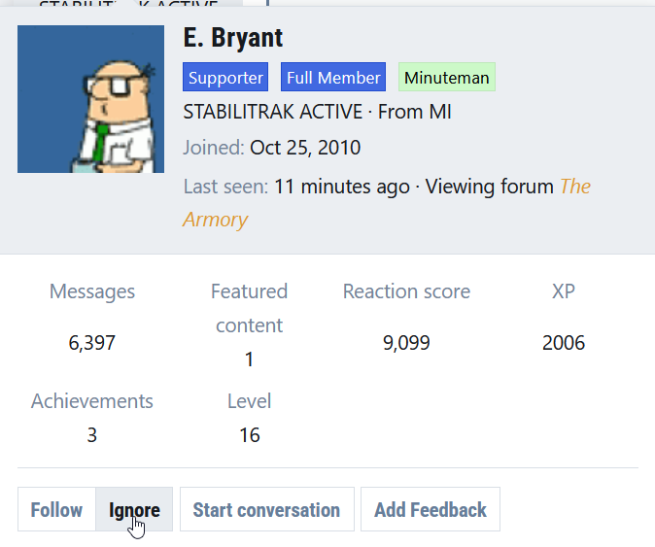
Task: Follow user E. Bryant
Action: tap(56, 510)
